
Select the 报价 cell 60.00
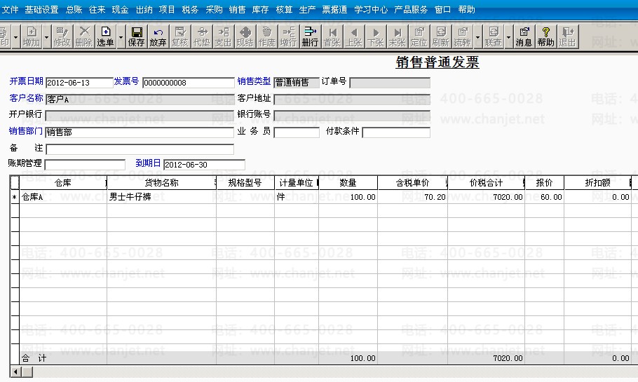(545, 197)
